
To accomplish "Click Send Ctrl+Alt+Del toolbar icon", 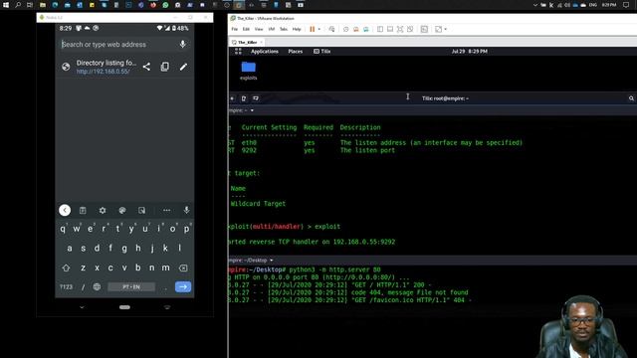I will [x=331, y=29].
